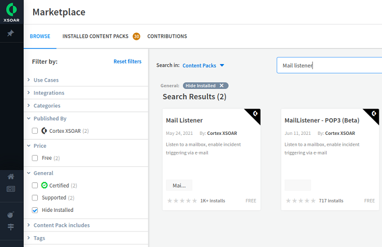Check the Cortex XSOAR publisher checkbox
This screenshot has height=247, width=382.
(35, 131)
